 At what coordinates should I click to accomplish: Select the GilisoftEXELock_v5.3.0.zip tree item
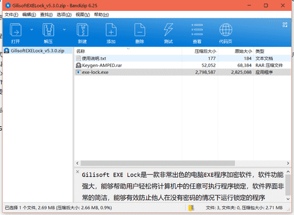[37, 50]
